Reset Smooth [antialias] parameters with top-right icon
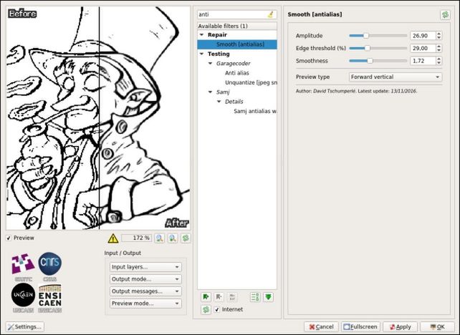 [x=445, y=14]
